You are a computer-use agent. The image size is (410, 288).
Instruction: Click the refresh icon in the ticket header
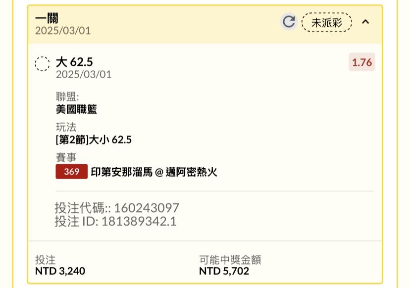click(x=289, y=22)
